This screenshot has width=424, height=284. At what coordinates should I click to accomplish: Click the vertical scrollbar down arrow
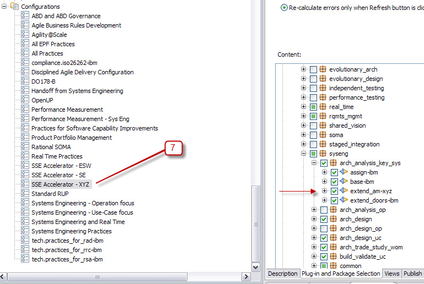[255, 267]
